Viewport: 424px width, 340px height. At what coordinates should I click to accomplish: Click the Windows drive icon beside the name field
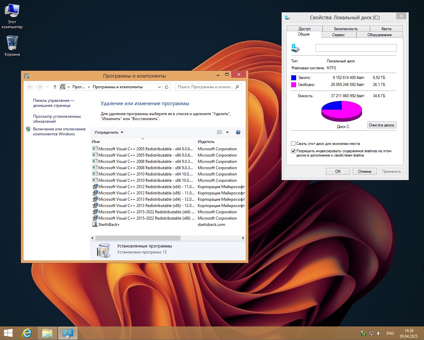(295, 48)
